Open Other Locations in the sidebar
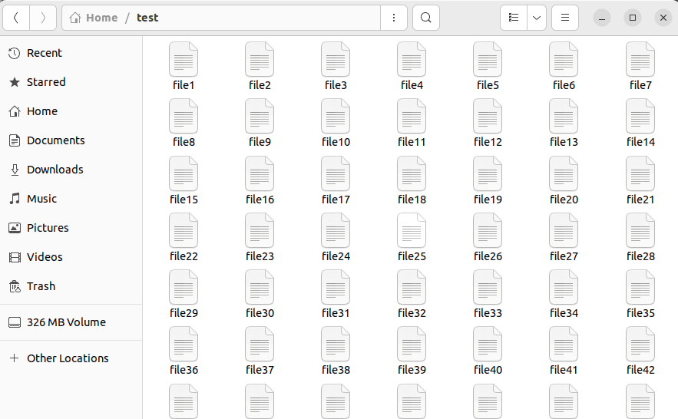 pos(71,358)
